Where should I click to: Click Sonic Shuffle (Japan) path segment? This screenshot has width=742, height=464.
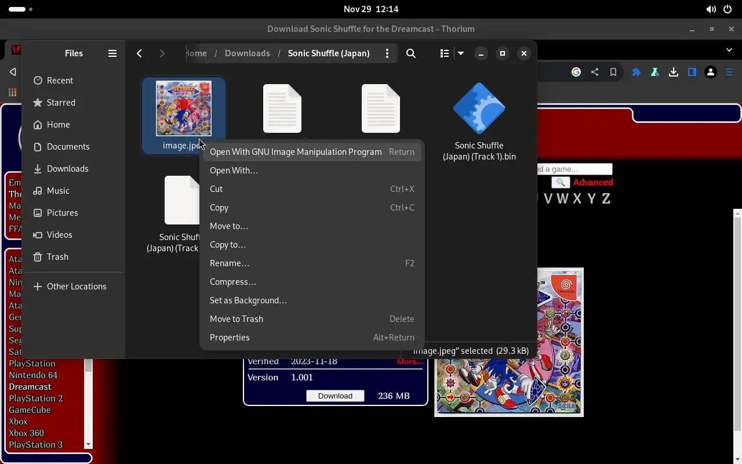click(x=329, y=53)
